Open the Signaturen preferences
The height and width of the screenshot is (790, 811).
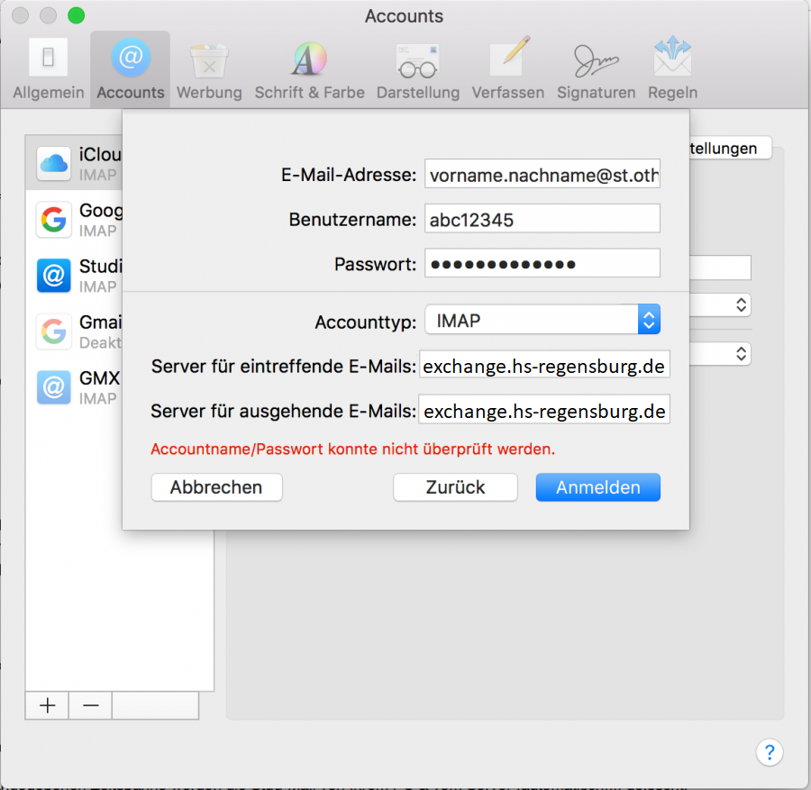(596, 69)
